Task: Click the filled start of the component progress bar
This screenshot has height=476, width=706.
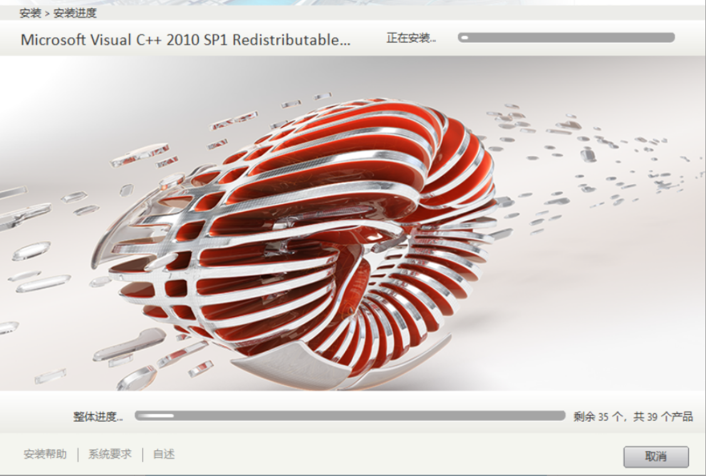Action: 464,38
